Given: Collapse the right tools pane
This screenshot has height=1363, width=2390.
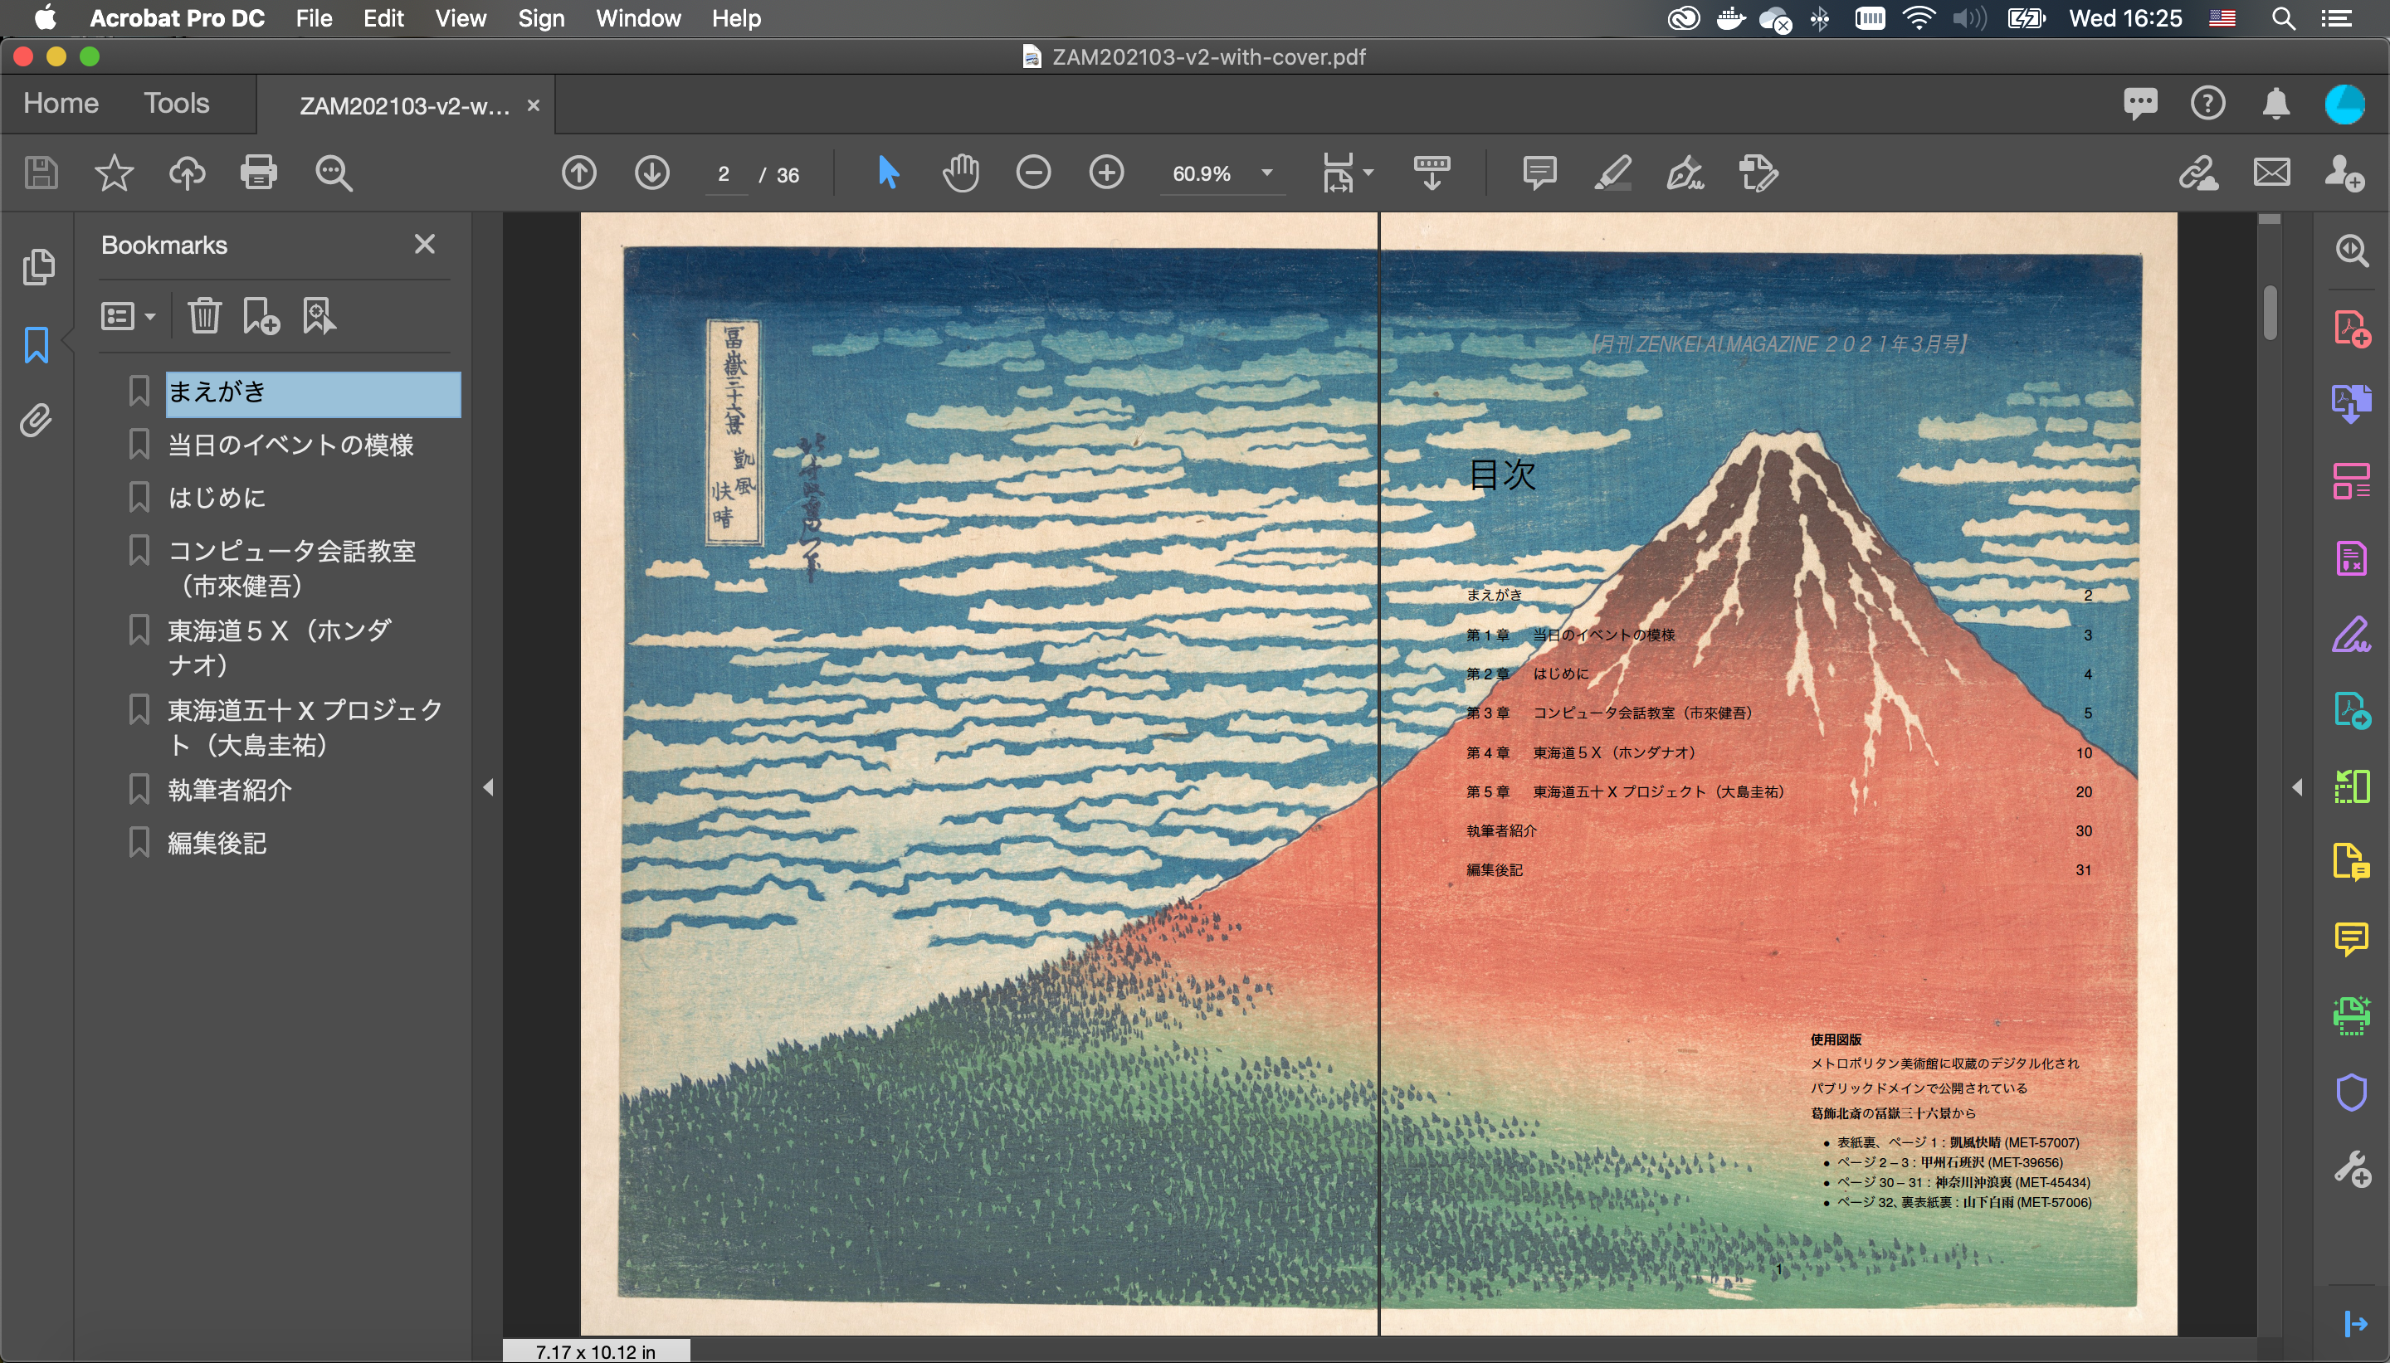Looking at the screenshot, I should [2296, 787].
